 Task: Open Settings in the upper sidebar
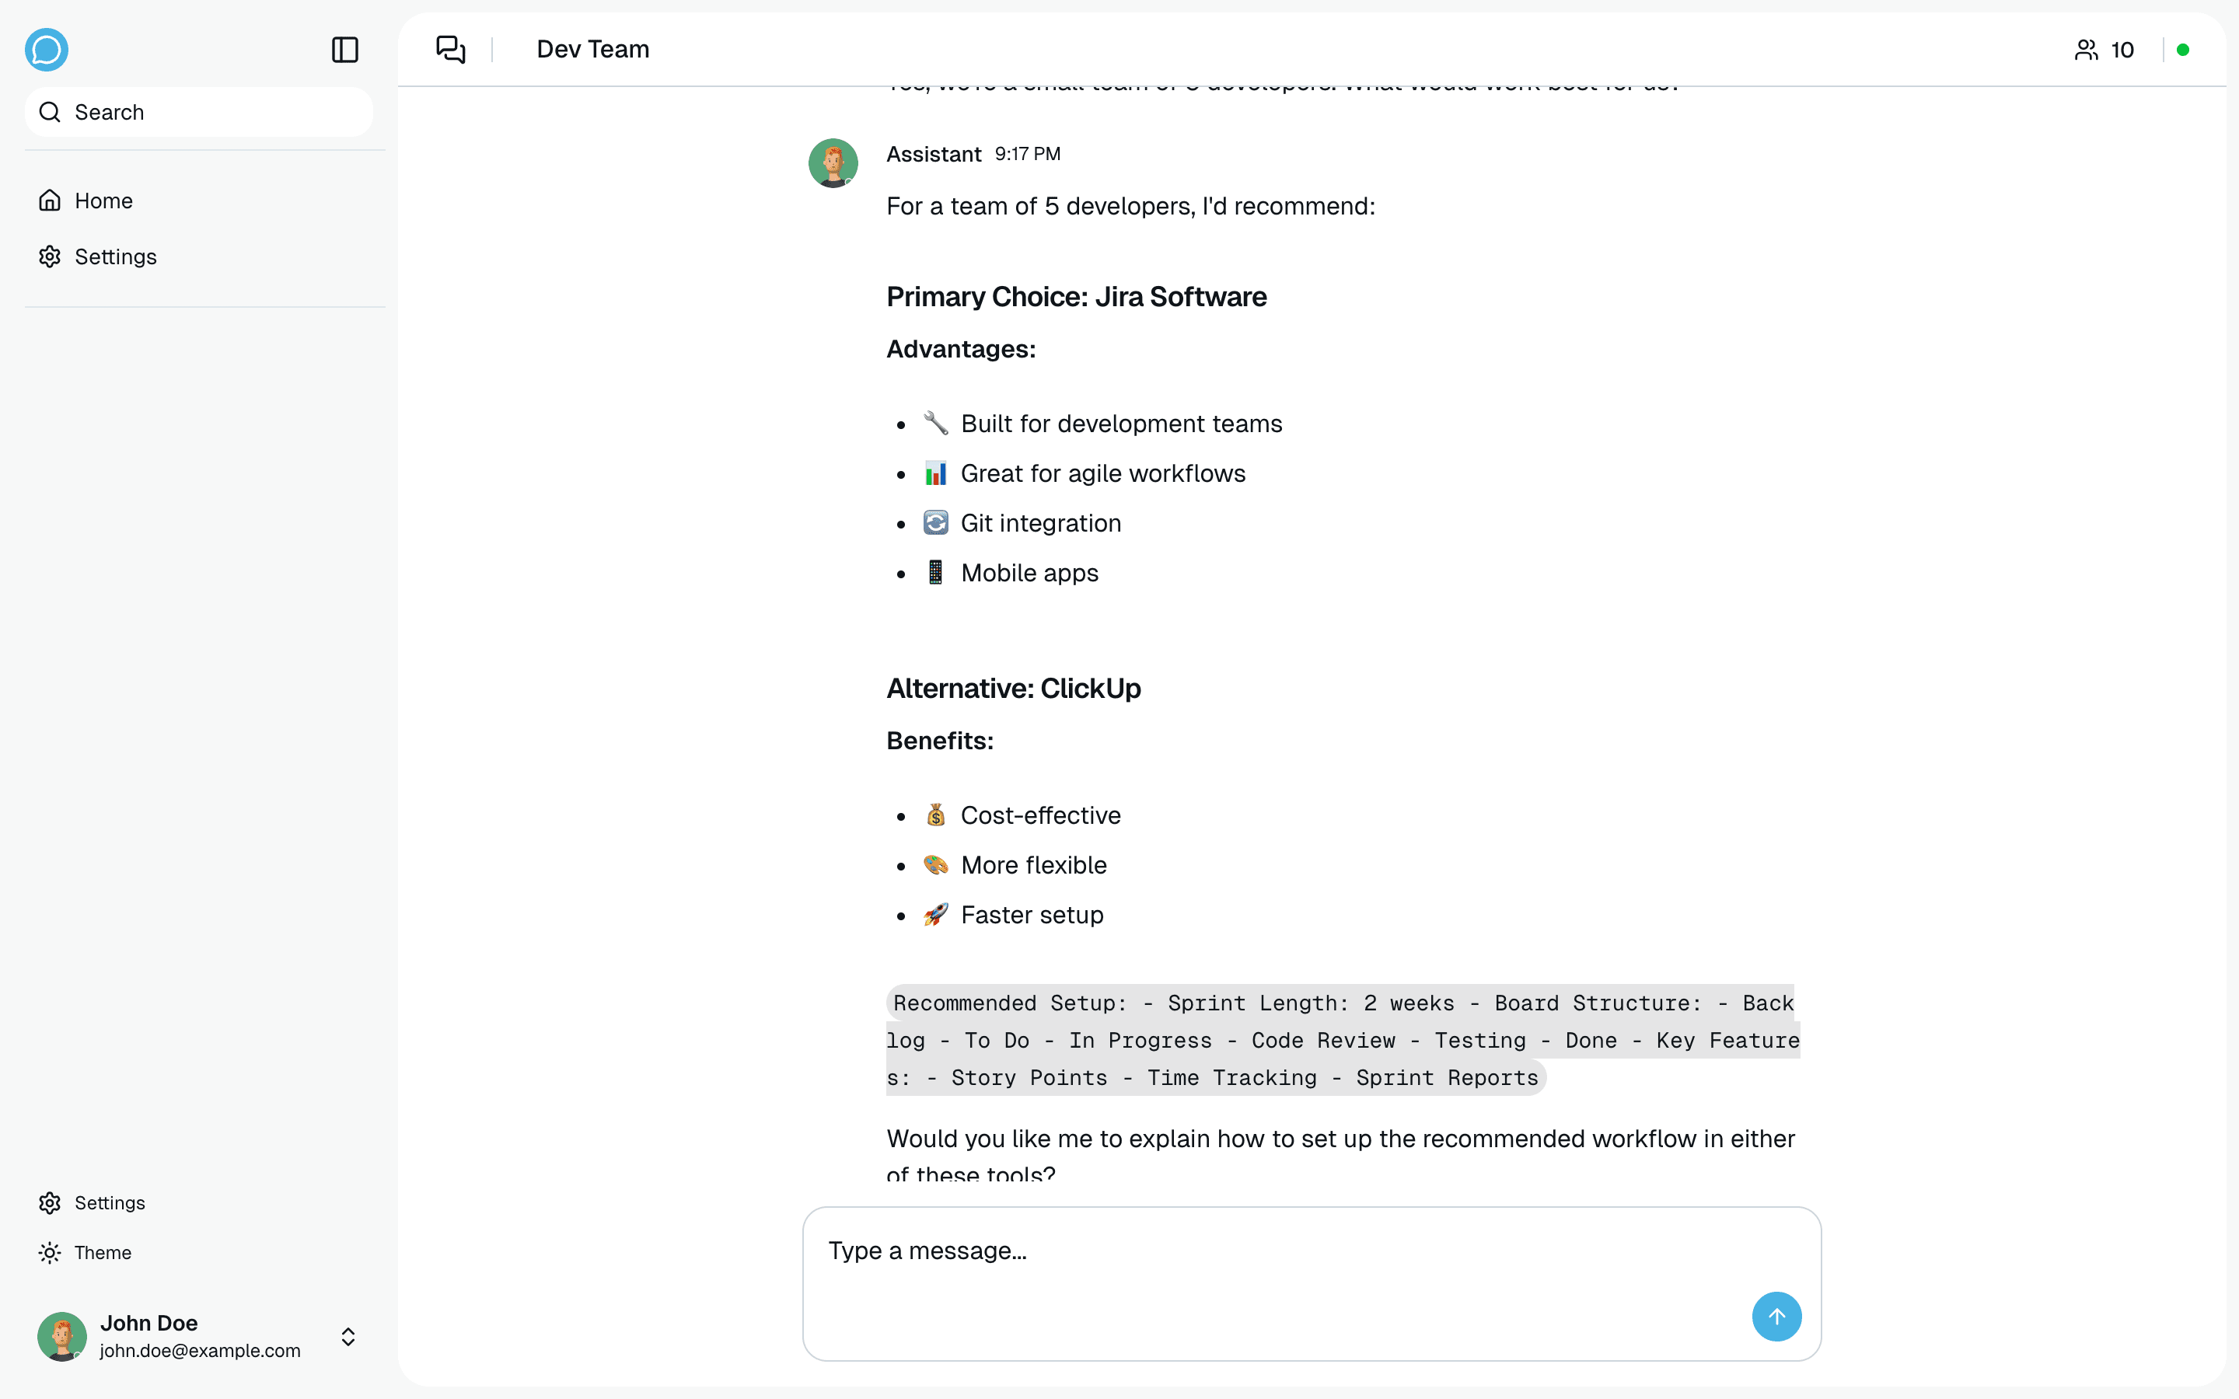click(x=116, y=256)
